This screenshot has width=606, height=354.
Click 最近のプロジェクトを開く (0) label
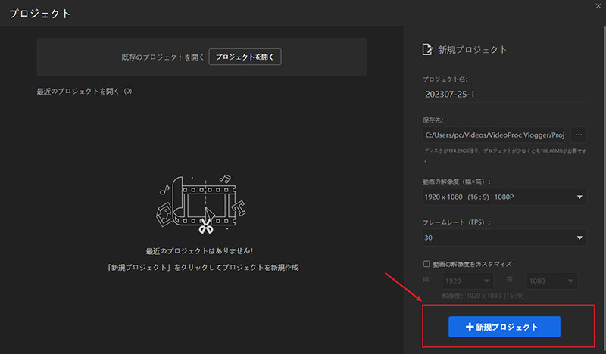tap(84, 91)
